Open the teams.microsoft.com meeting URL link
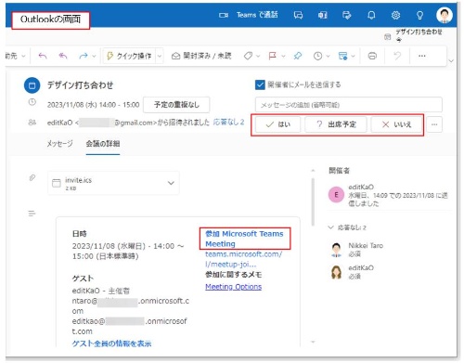This screenshot has width=464, height=363. click(243, 259)
